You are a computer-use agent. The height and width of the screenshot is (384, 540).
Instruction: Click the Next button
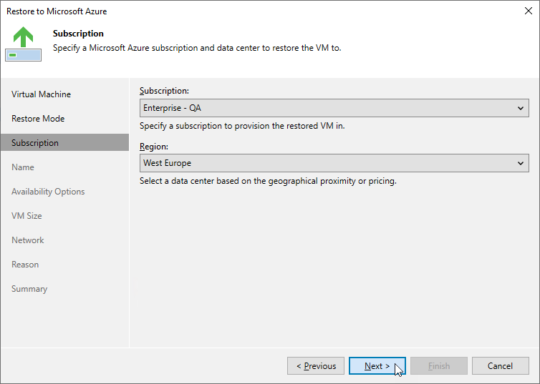tap(377, 366)
